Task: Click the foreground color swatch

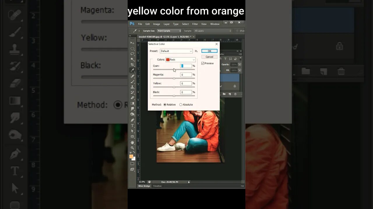Action: coord(131,156)
